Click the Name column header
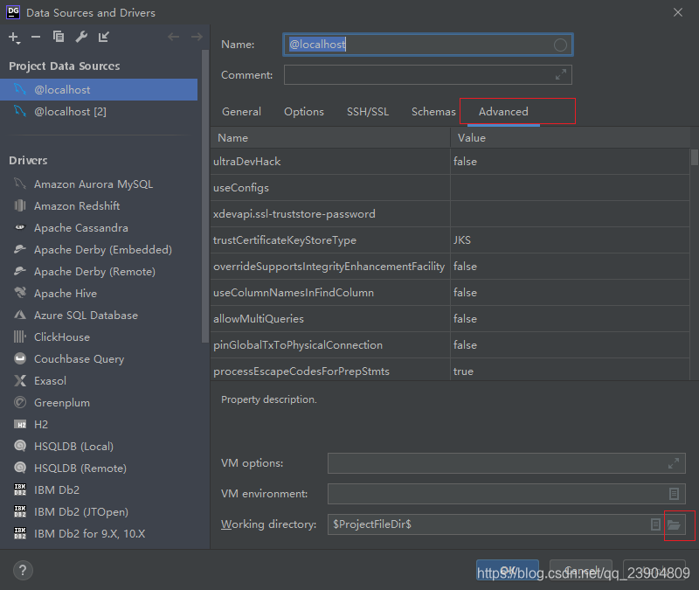Image resolution: width=699 pixels, height=590 pixels. [330, 138]
